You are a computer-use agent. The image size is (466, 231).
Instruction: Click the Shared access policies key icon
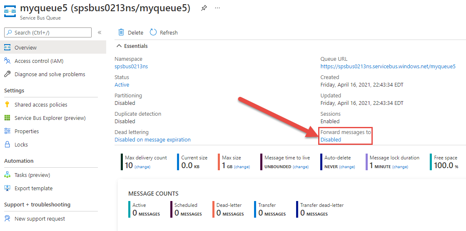7,104
